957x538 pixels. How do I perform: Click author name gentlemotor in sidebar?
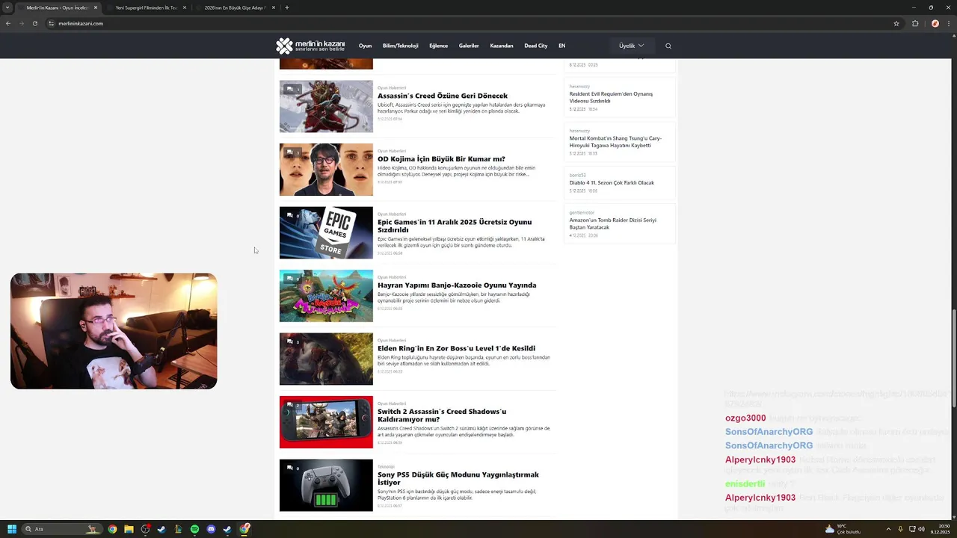pyautogui.click(x=582, y=212)
